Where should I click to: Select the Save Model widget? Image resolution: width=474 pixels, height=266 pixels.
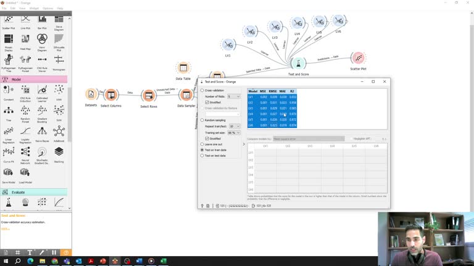pos(9,175)
